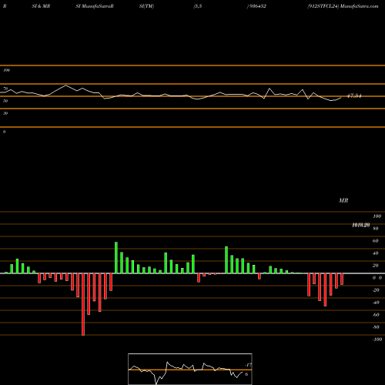
Task: Click the tallest red histogram bar
Action: (83, 304)
